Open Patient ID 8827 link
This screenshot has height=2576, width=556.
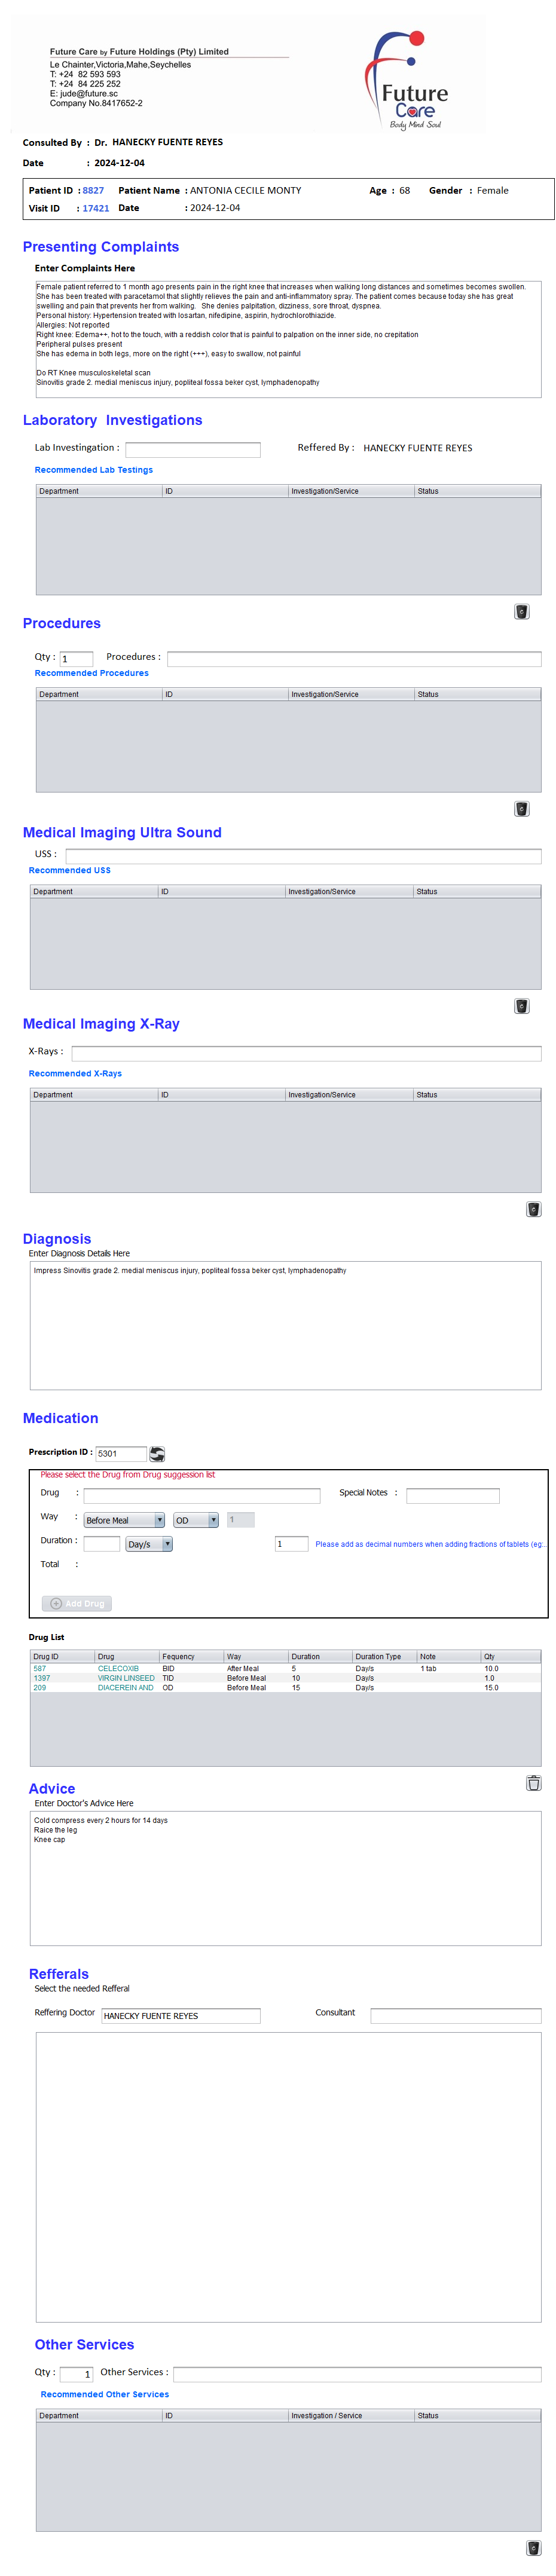(x=93, y=190)
